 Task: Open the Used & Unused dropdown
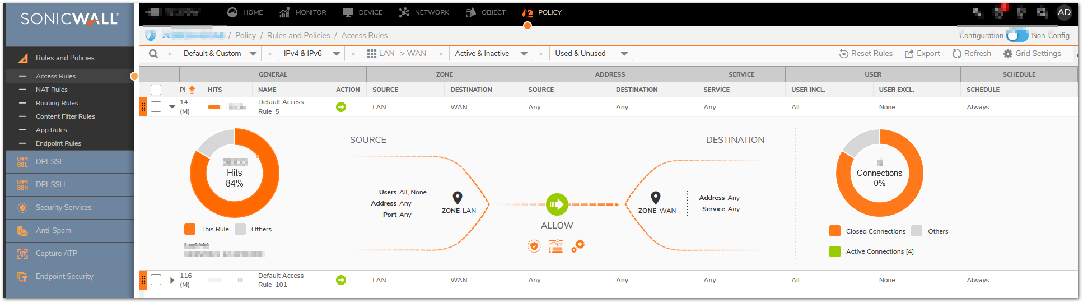click(x=591, y=54)
